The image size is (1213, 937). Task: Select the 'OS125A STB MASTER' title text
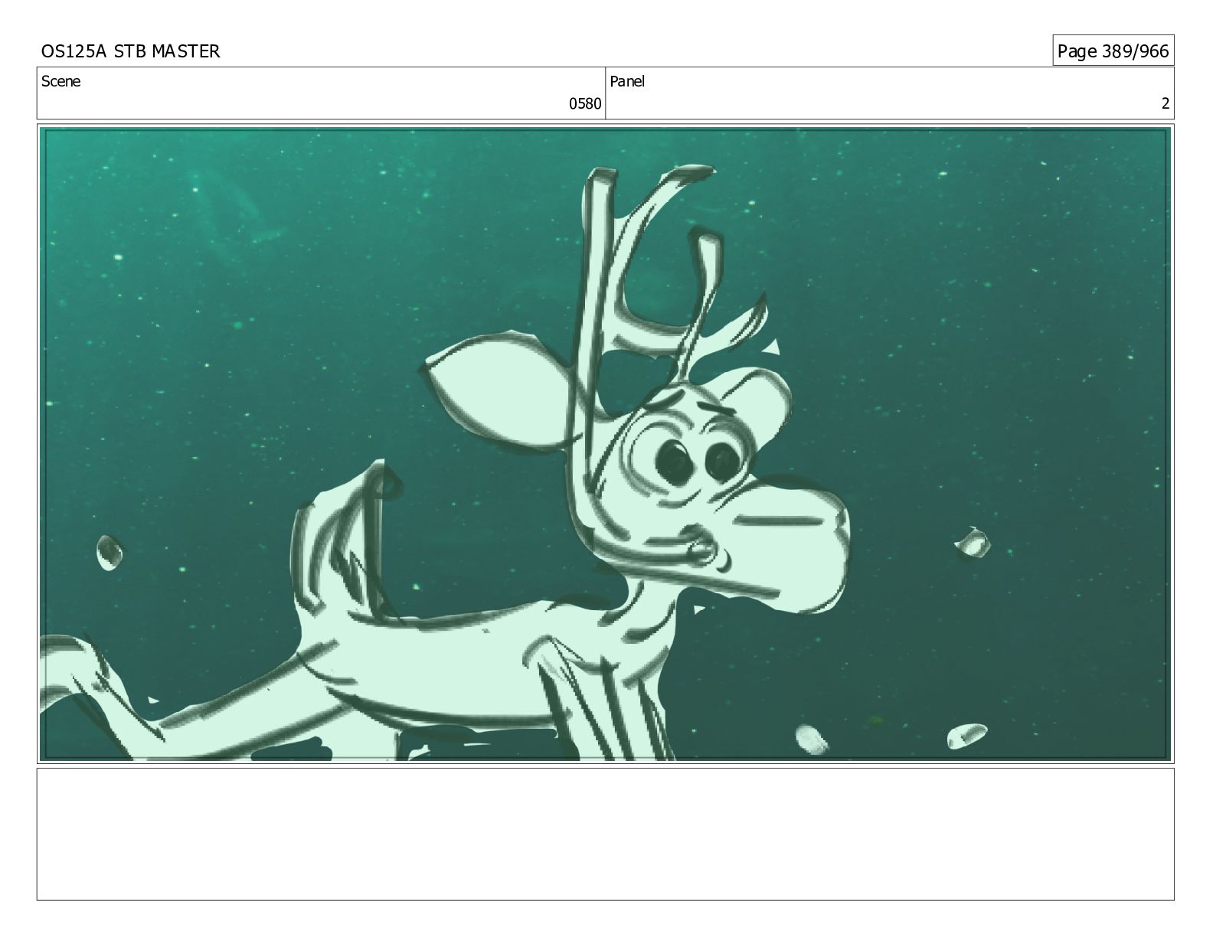click(131, 51)
